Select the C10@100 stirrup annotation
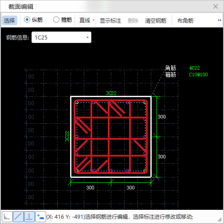 (198, 75)
